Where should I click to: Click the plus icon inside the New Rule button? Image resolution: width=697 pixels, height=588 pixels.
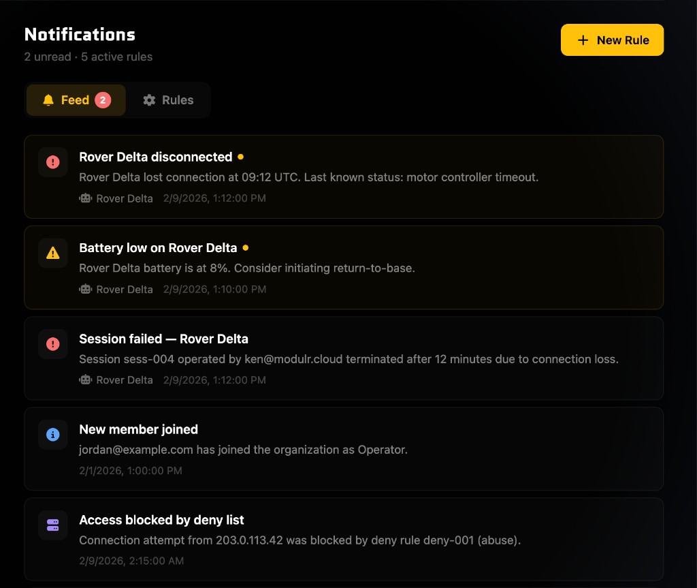coord(583,40)
